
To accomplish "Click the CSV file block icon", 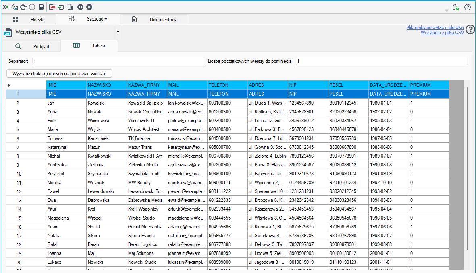I will point(8,33).
